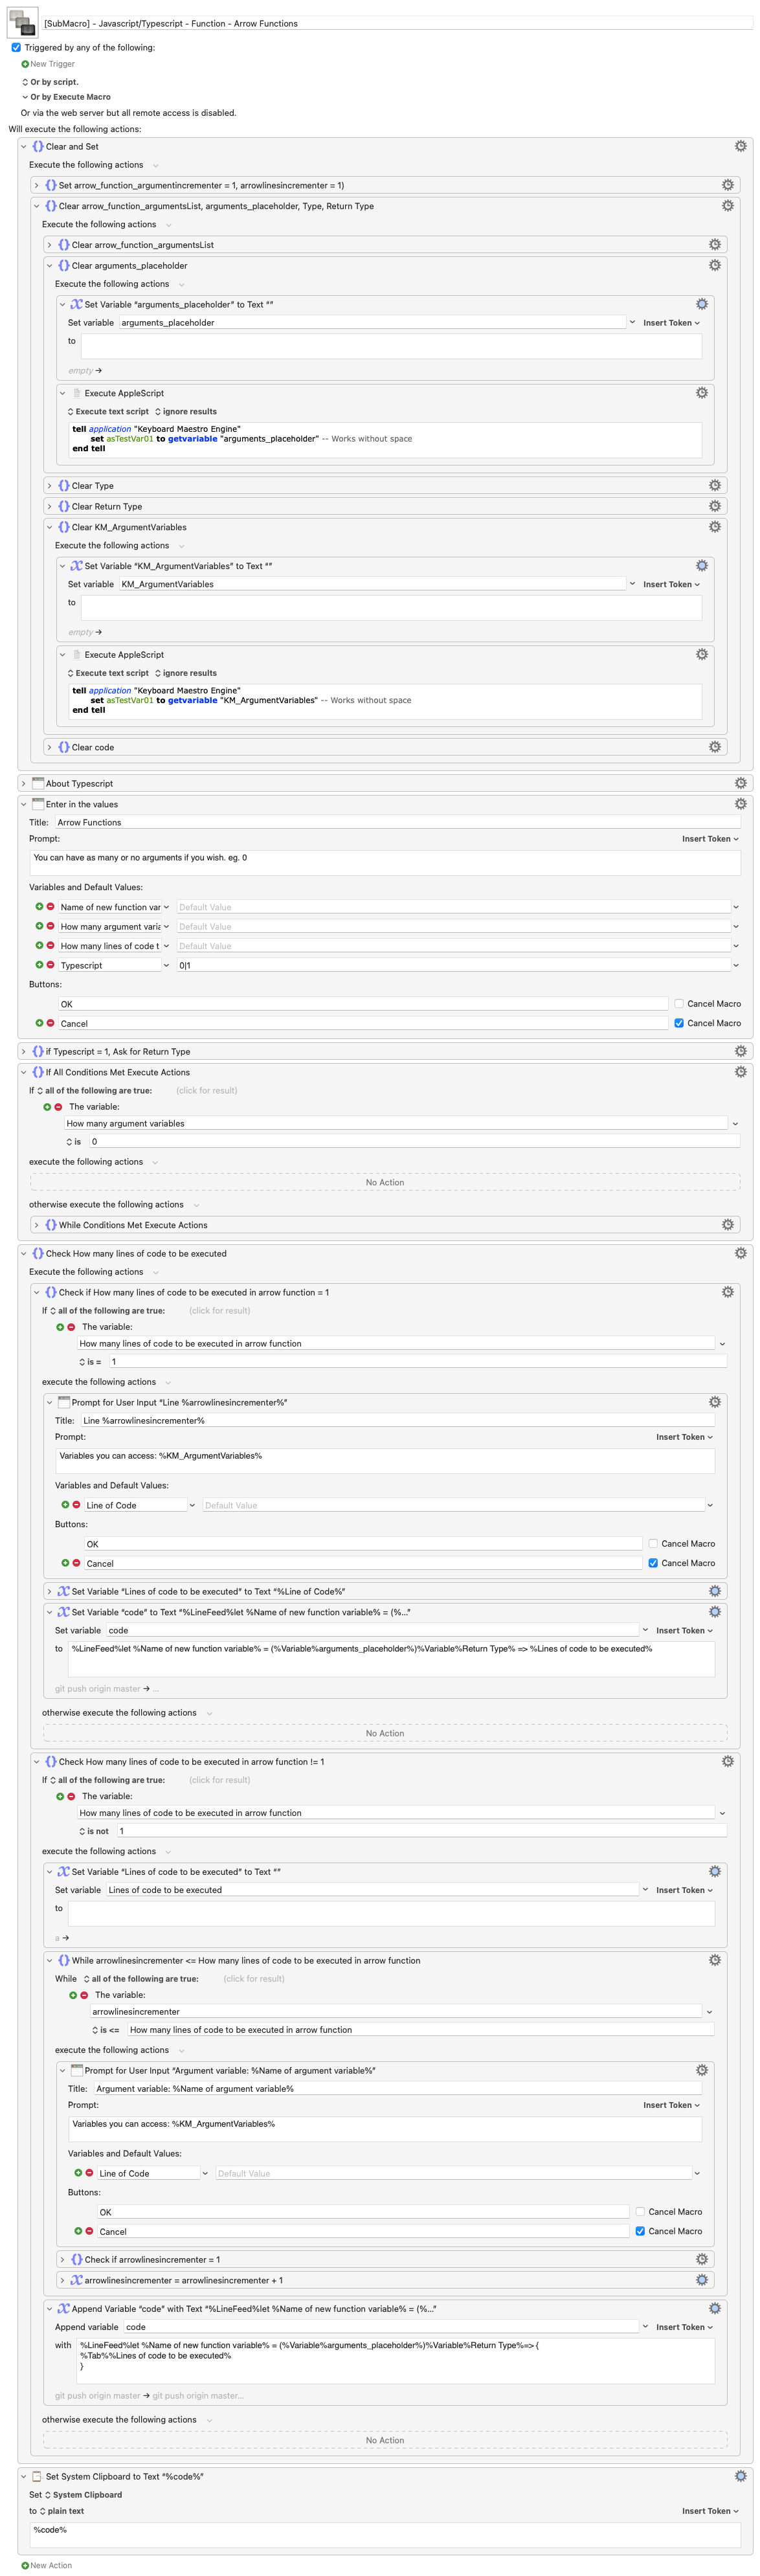Collapse 'Check How many lines of code' group
This screenshot has width=760, height=2576.
click(x=23, y=1253)
